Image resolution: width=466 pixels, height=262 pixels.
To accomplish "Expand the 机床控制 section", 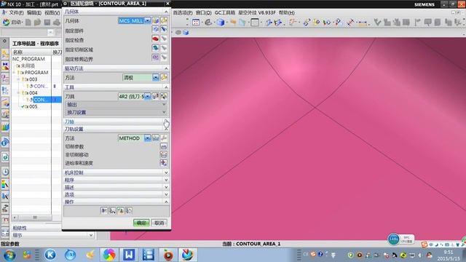I will coord(116,172).
